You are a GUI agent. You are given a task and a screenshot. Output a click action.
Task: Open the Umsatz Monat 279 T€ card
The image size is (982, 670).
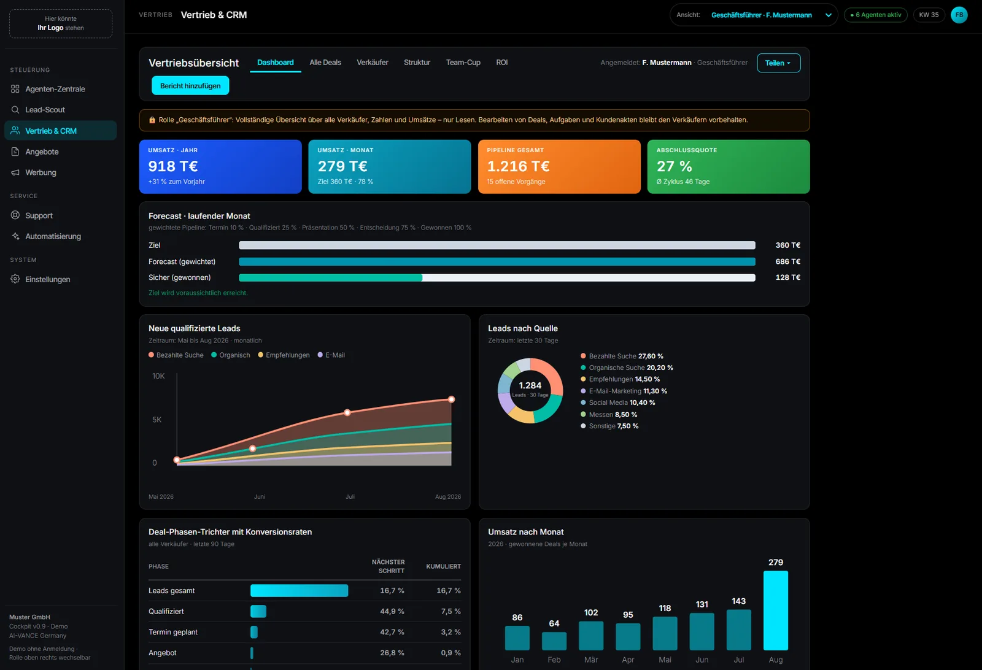pyautogui.click(x=390, y=167)
